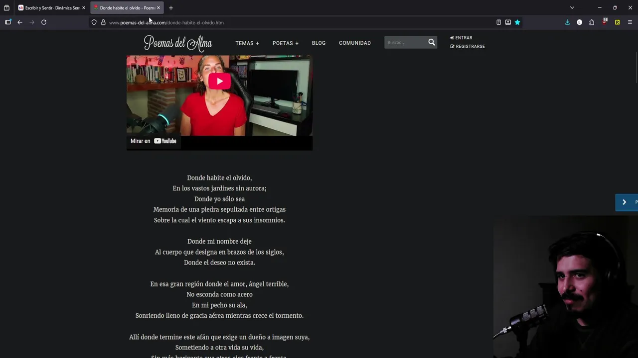Click the line 'Sometiendo a otra vida su vida,'
The height and width of the screenshot is (358, 638).
pyautogui.click(x=219, y=348)
